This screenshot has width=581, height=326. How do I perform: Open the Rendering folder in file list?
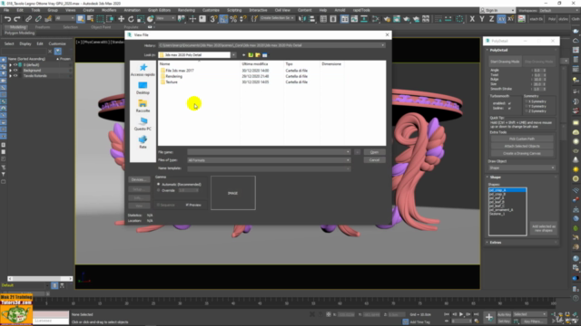(x=173, y=76)
